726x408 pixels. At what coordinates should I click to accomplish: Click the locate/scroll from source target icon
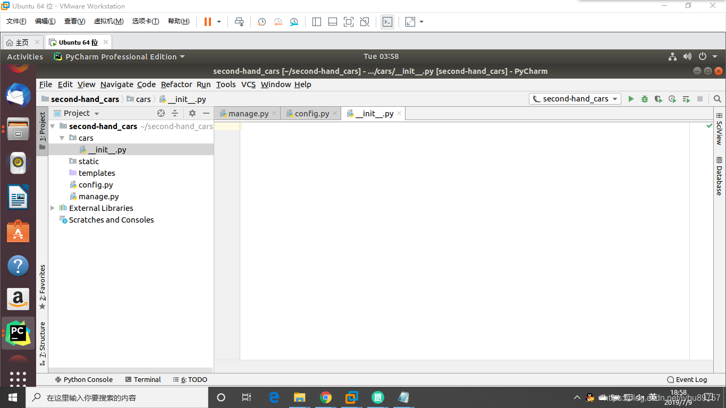pos(161,113)
